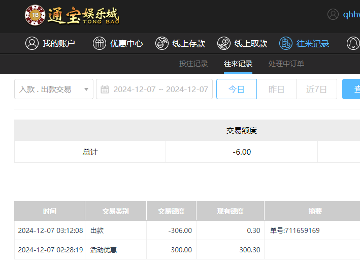Click the 现有额度 column header
The width and height of the screenshot is (360, 263).
pos(231,211)
